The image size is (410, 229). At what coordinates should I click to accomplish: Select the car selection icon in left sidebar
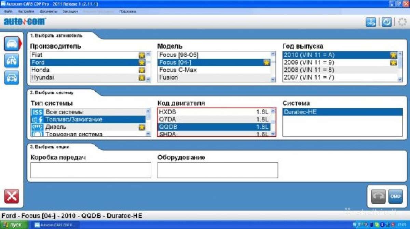pyautogui.click(x=12, y=44)
